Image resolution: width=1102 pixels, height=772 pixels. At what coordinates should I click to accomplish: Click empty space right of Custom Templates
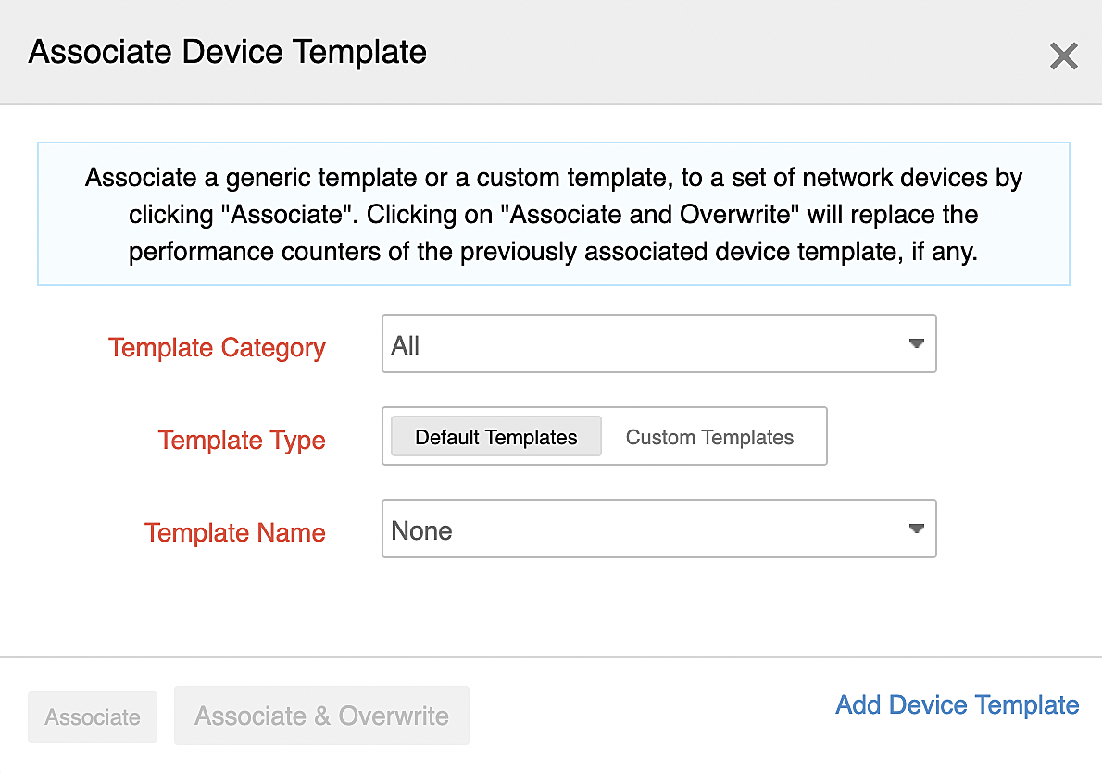tap(812, 437)
